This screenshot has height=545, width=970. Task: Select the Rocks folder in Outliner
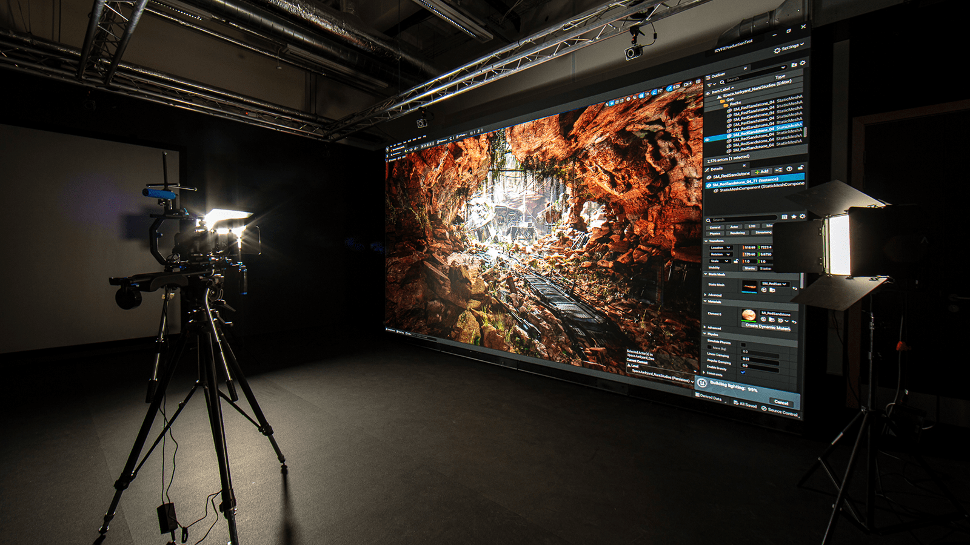(x=731, y=104)
